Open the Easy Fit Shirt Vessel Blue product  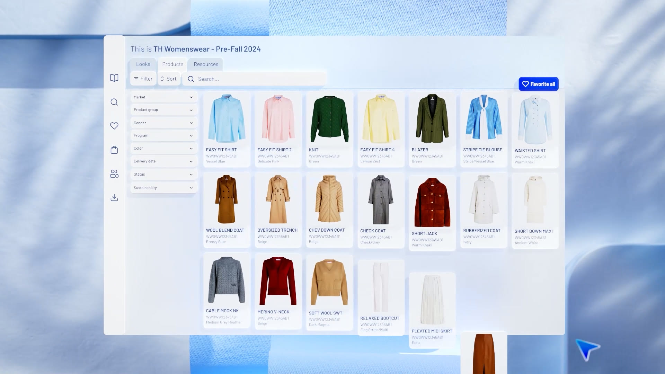(227, 130)
